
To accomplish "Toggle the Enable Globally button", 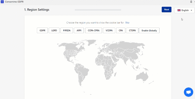I will (x=149, y=30).
